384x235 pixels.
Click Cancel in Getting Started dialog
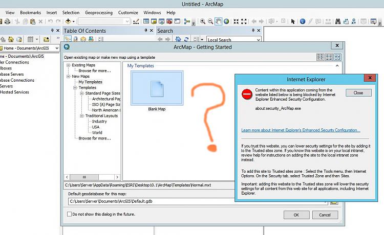[x=325, y=215]
